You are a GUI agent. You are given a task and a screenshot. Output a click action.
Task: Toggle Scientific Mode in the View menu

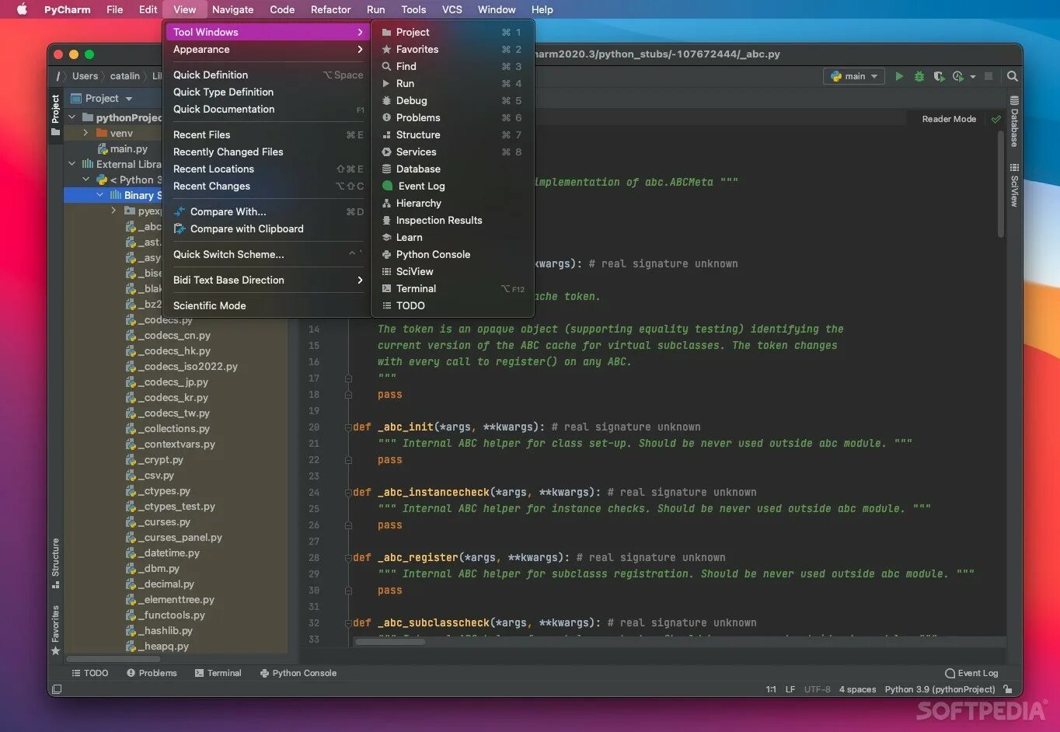[267, 305]
